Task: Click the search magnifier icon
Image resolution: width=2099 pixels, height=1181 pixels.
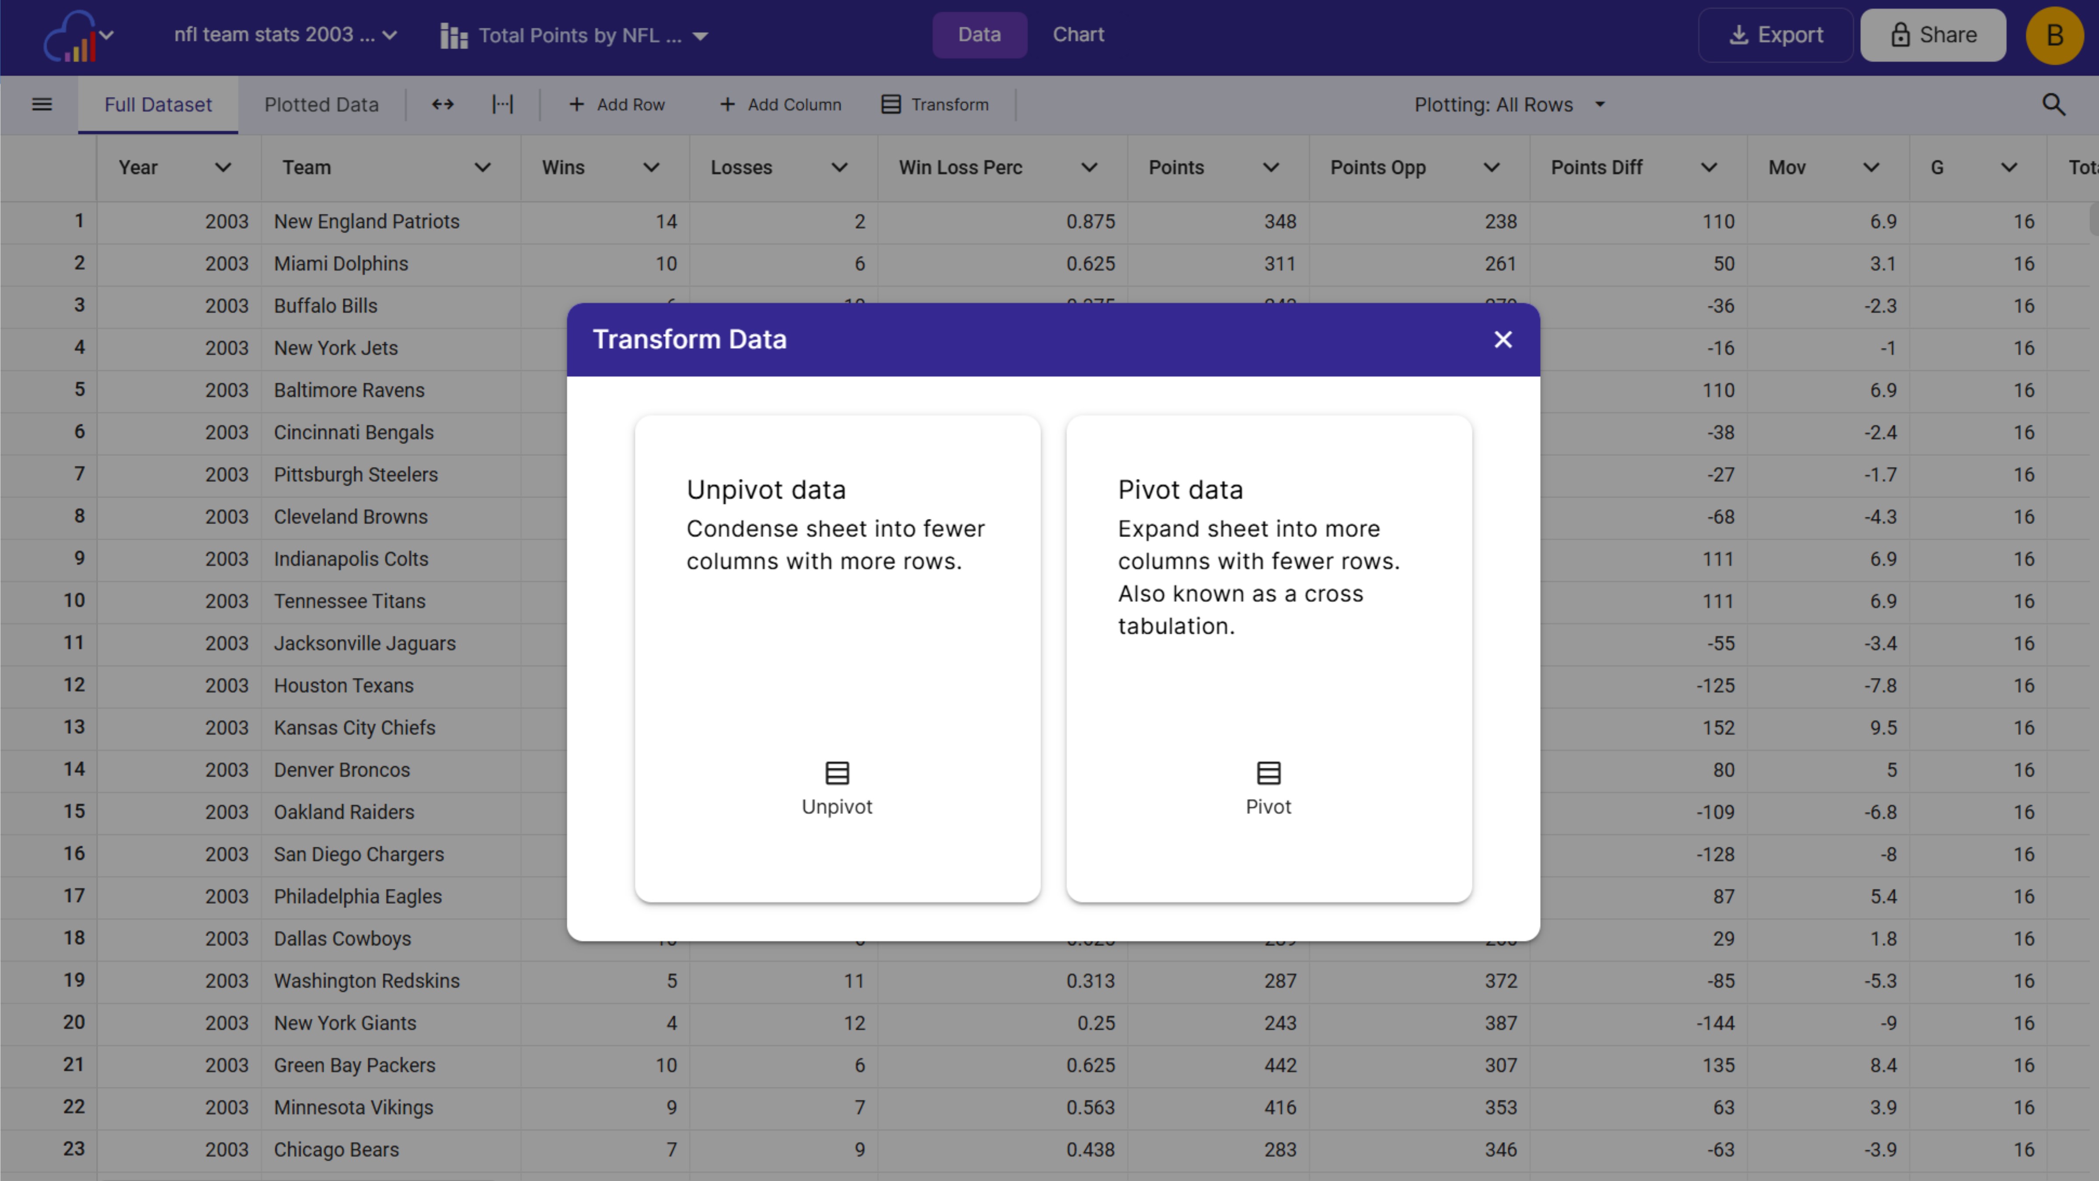Action: pos(2054,105)
